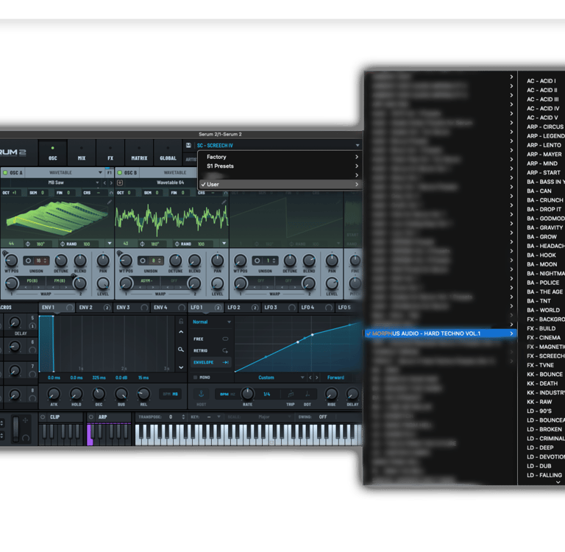Adjust the envelope ATK knob
The width and height of the screenshot is (565, 552).
tap(54, 393)
